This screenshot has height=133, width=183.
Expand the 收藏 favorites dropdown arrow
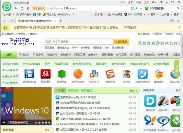[13, 14]
